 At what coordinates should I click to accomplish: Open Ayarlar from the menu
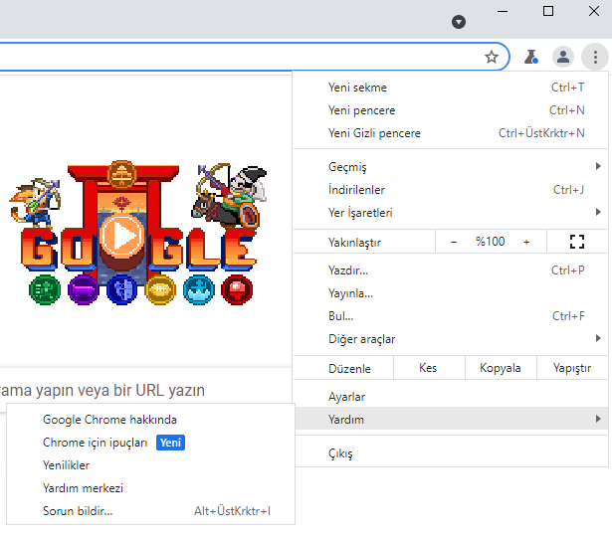[451, 397]
